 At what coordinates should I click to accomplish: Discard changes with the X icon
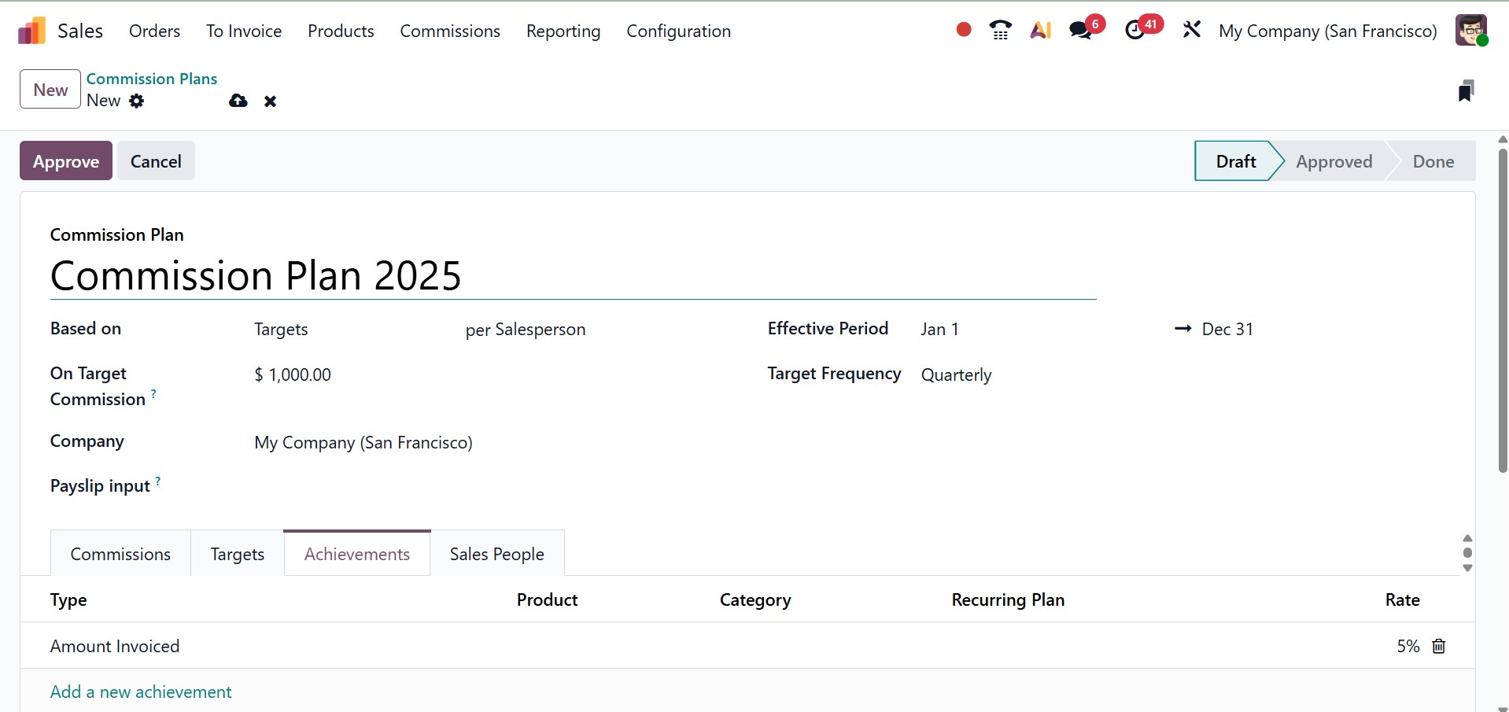(x=270, y=101)
